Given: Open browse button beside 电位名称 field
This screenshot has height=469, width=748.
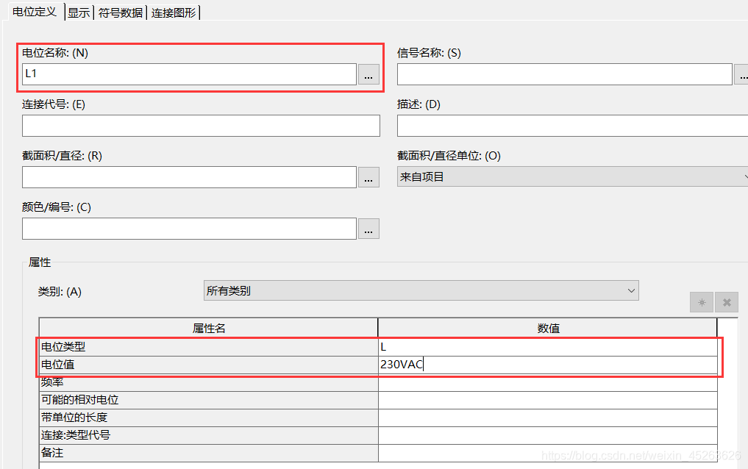Looking at the screenshot, I should 368,74.
